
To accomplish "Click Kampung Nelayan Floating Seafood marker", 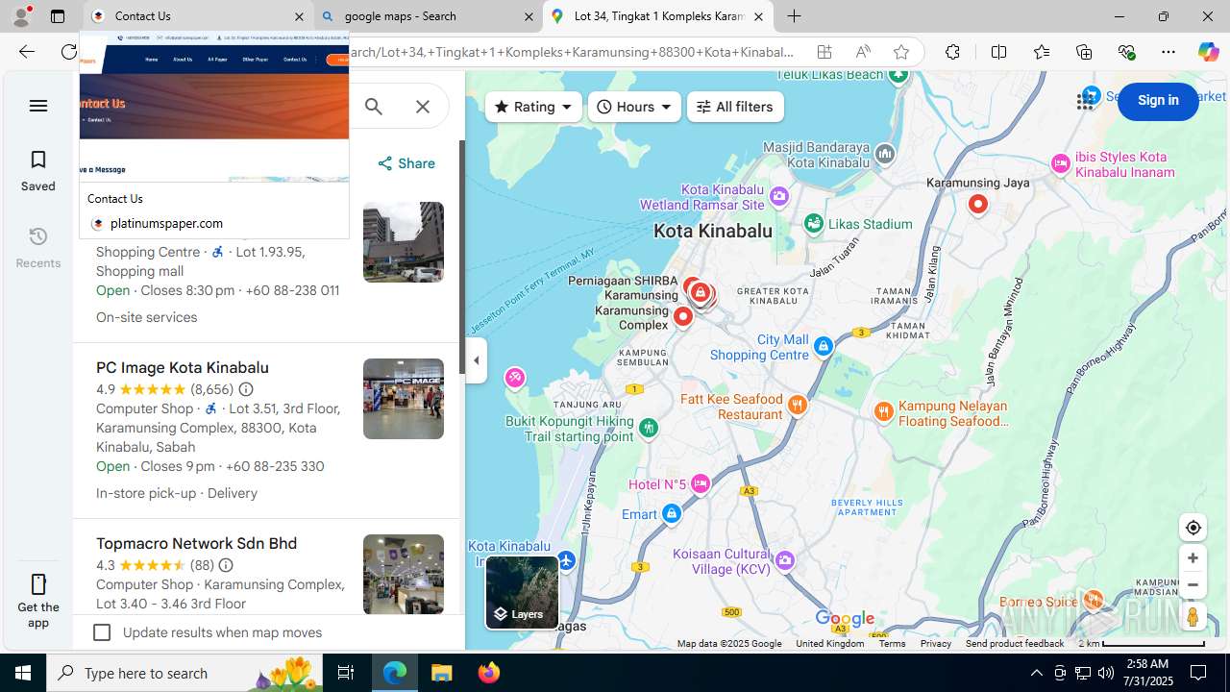I will 884,412.
